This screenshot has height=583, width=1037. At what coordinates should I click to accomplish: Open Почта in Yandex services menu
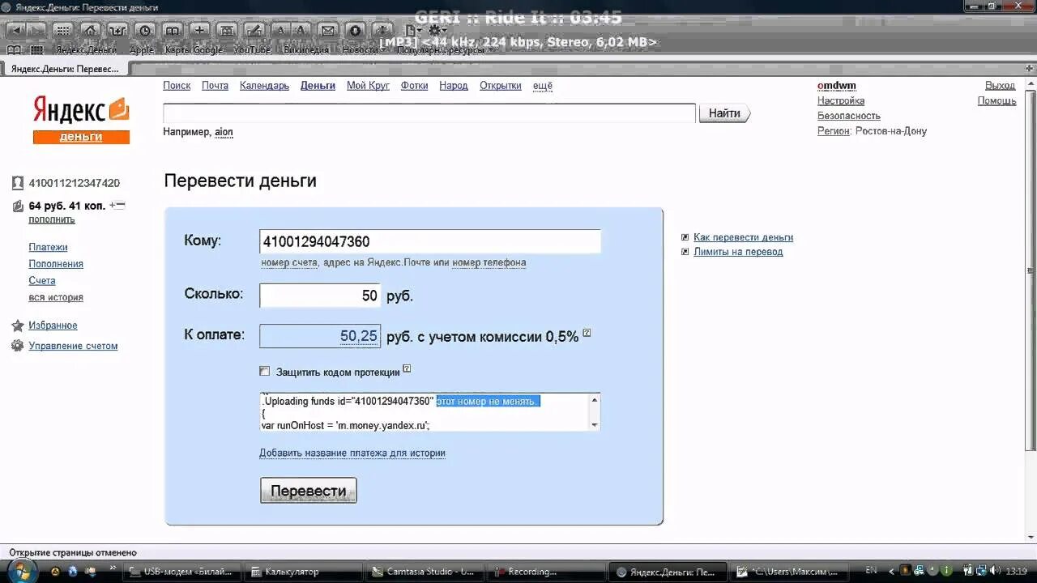215,85
